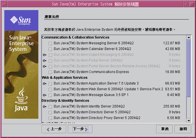This screenshot has width=196, height=138.
Task: Click the 下一步 (Next) button
Action: [x=80, y=129]
